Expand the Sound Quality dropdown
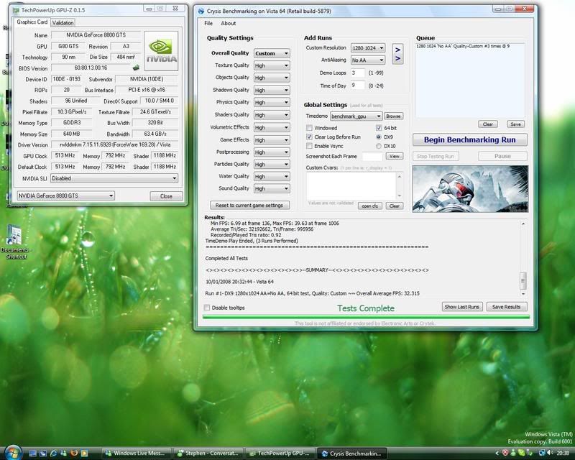Viewport: 575px width, 460px height. click(x=272, y=188)
